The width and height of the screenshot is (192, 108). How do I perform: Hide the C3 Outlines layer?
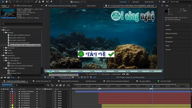pos(2,98)
